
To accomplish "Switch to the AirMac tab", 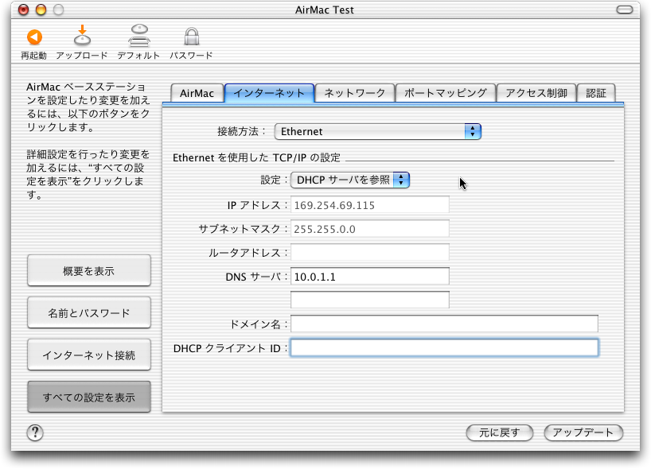I will [197, 93].
